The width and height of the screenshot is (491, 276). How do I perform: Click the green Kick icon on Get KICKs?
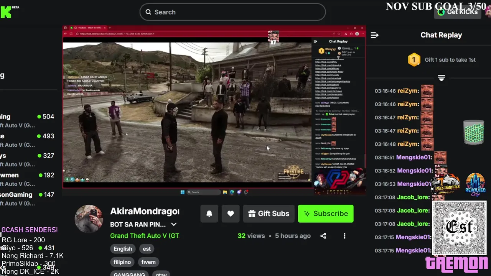tap(441, 12)
